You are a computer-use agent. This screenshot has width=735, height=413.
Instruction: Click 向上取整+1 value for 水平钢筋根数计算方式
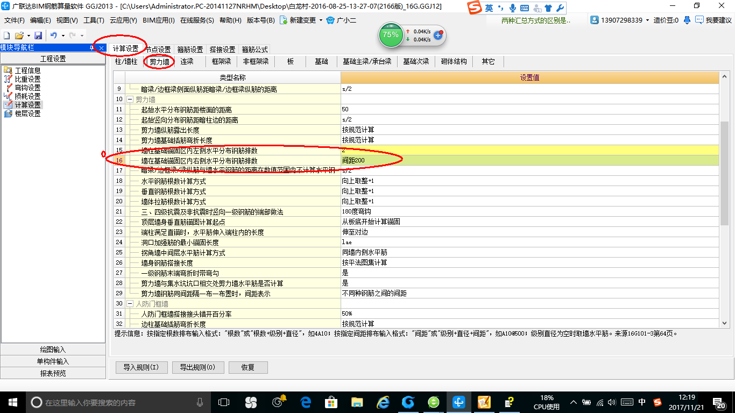[530, 181]
